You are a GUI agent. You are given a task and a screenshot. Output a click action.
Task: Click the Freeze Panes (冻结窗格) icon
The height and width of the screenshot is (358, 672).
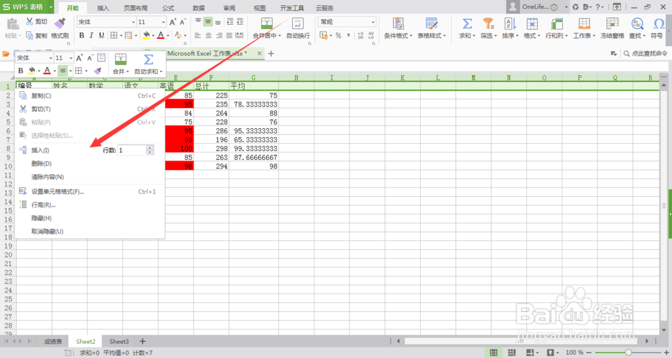[x=612, y=24]
